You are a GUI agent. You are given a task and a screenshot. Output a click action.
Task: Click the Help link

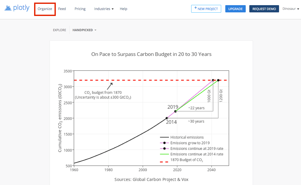pos(124,9)
